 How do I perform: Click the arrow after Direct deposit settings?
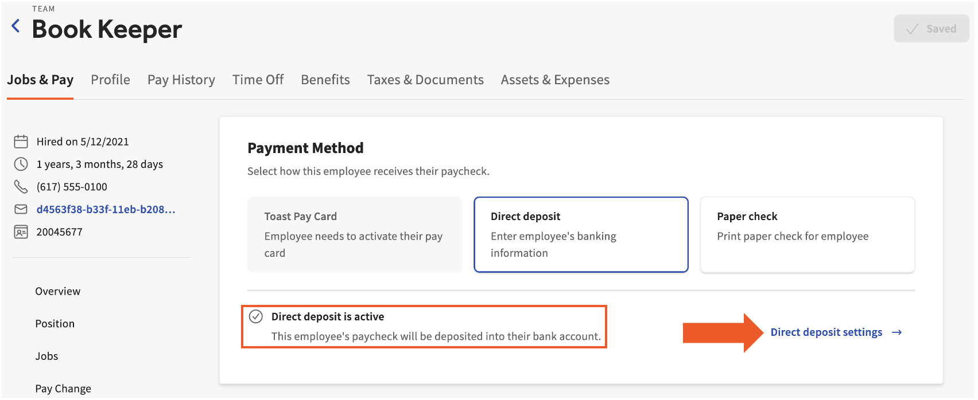click(898, 332)
